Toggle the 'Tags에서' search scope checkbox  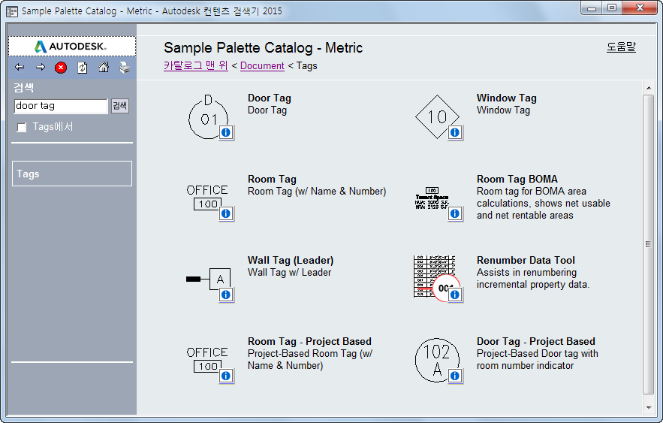21,127
